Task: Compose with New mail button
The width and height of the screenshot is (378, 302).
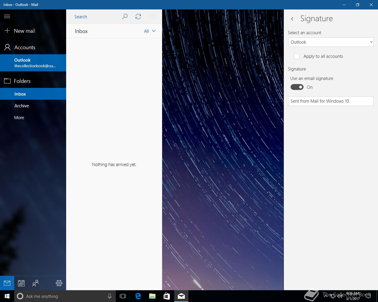Action: pyautogui.click(x=24, y=31)
